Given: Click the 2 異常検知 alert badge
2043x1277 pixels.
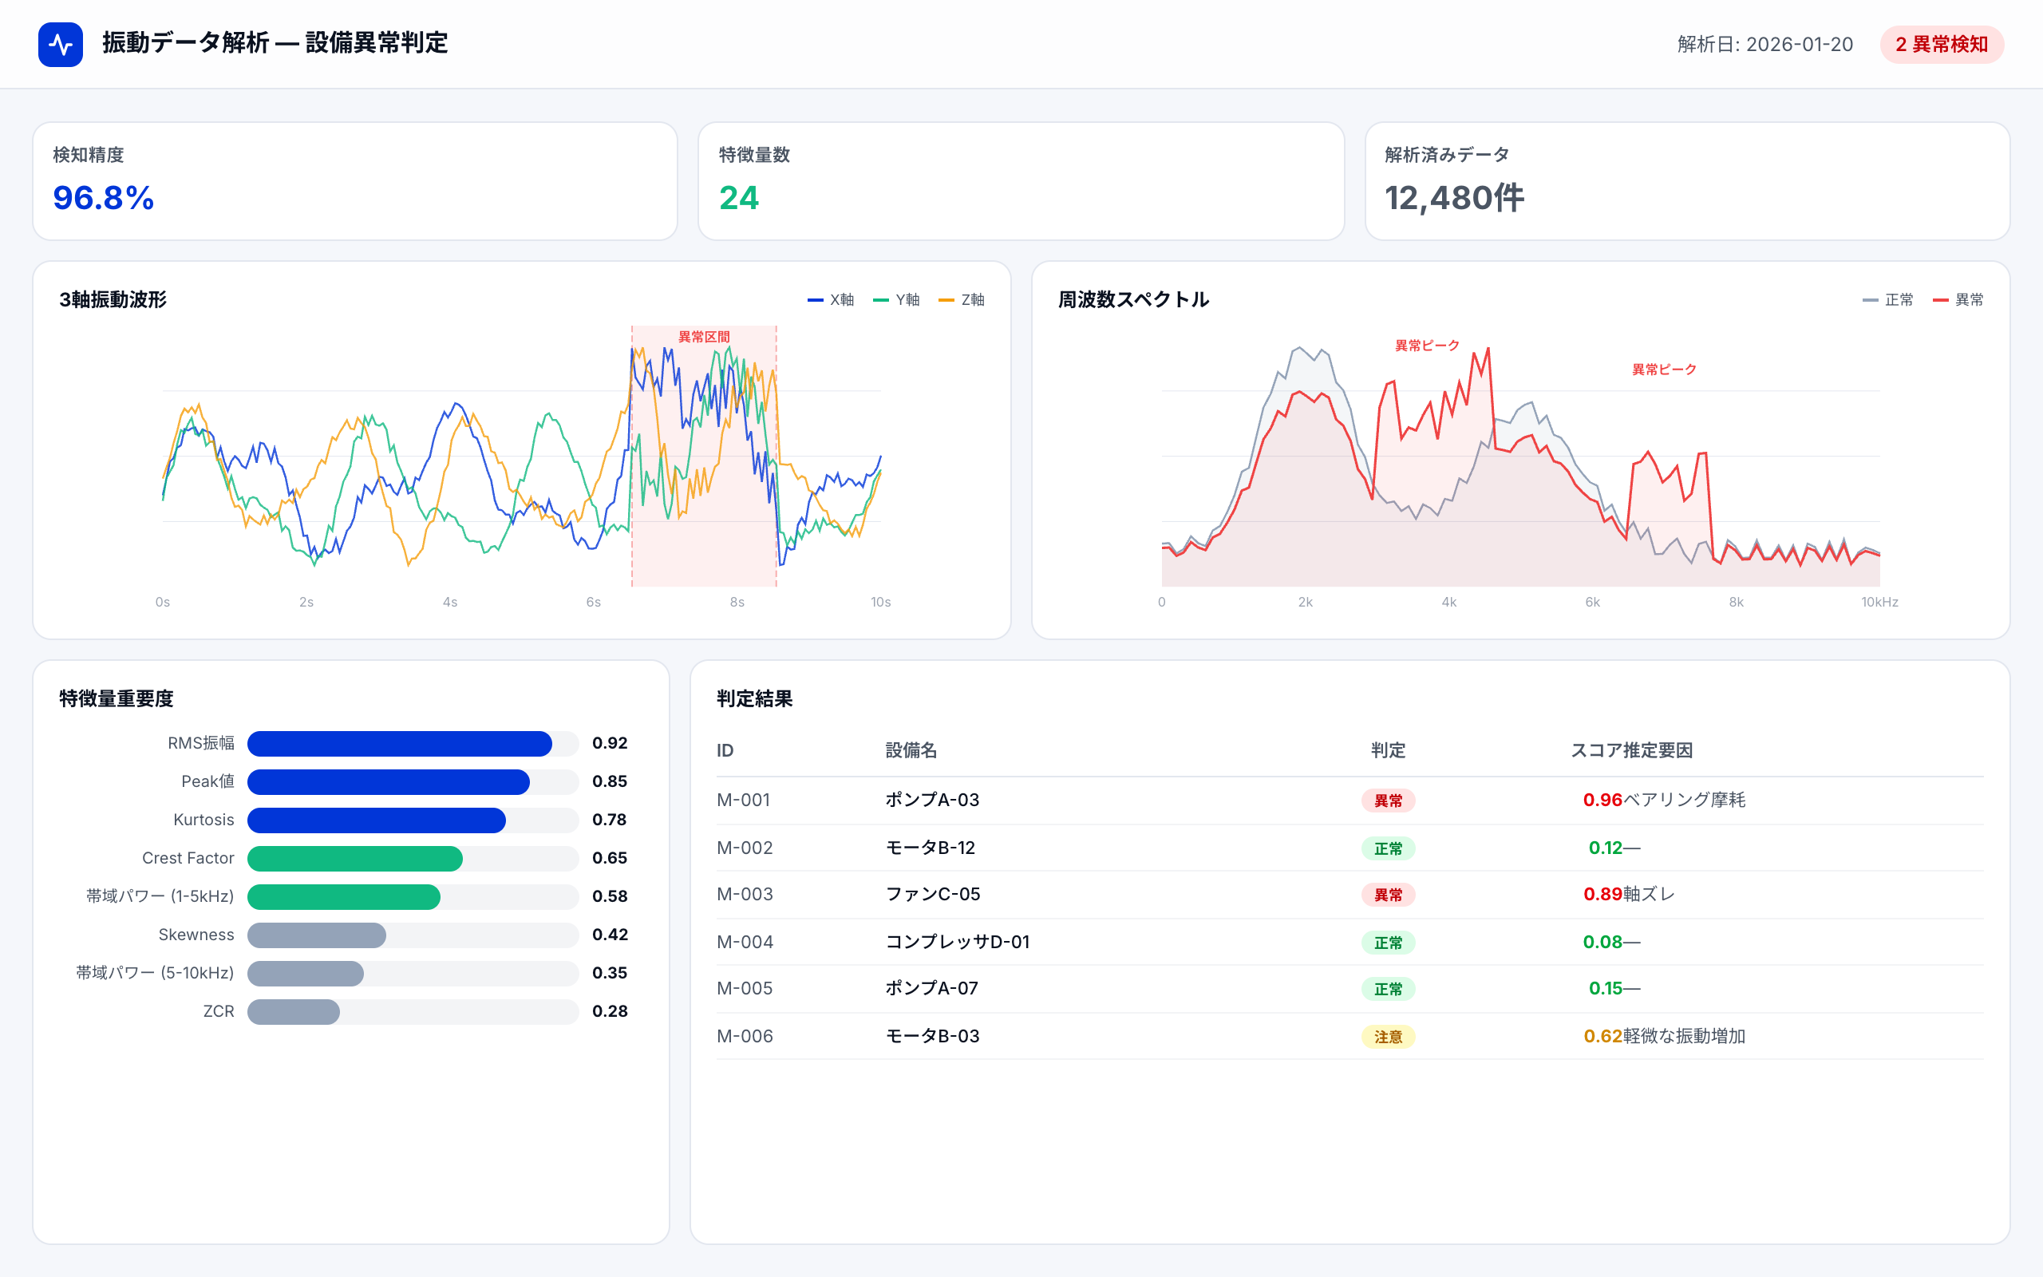Looking at the screenshot, I should coord(1941,44).
